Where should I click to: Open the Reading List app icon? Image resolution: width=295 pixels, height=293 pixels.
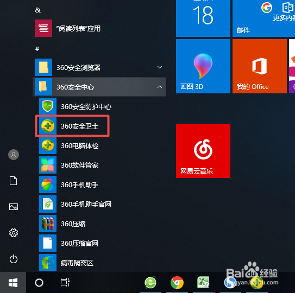[43, 28]
